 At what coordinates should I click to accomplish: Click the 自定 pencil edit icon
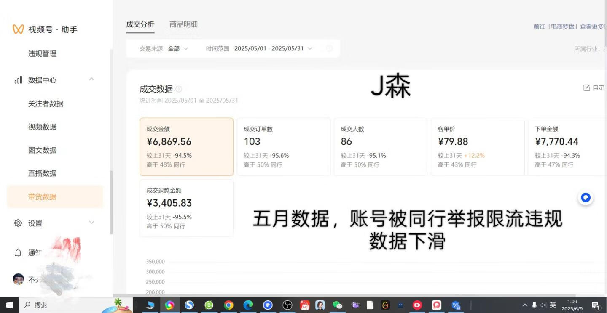[586, 88]
